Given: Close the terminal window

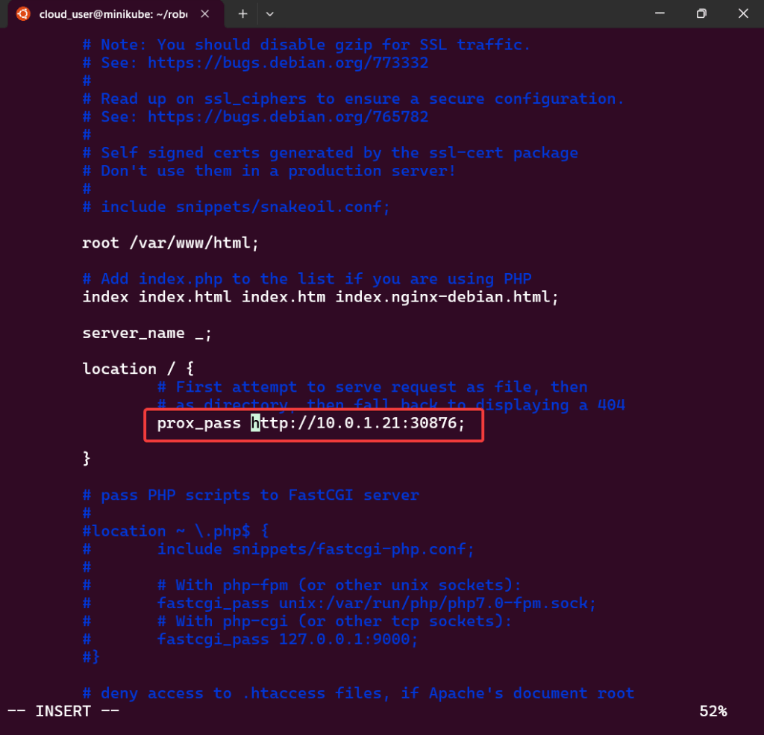Looking at the screenshot, I should click(743, 13).
